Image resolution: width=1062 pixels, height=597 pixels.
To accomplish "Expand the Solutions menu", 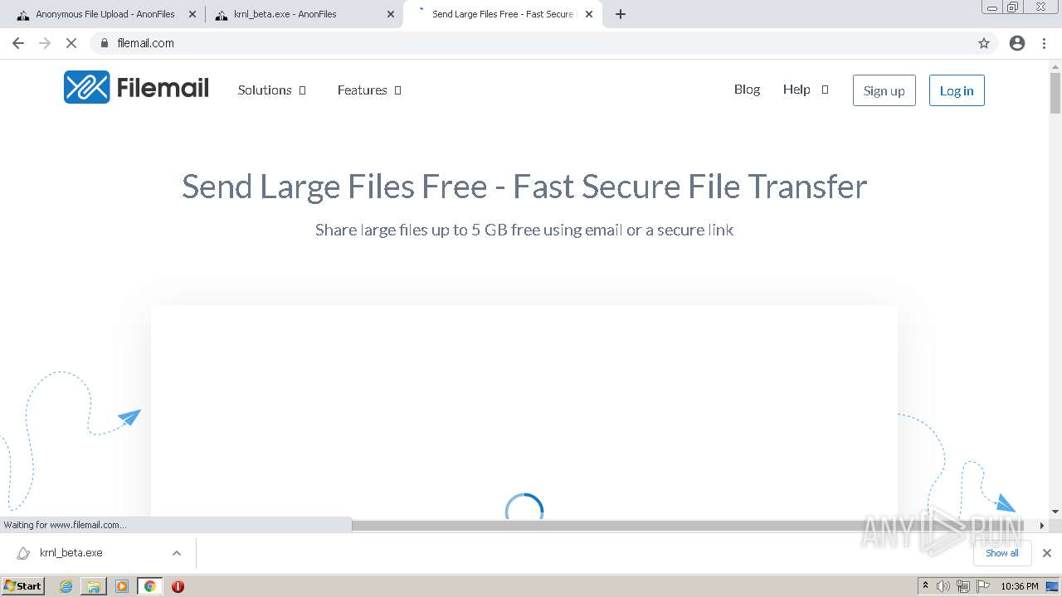I will (x=272, y=90).
